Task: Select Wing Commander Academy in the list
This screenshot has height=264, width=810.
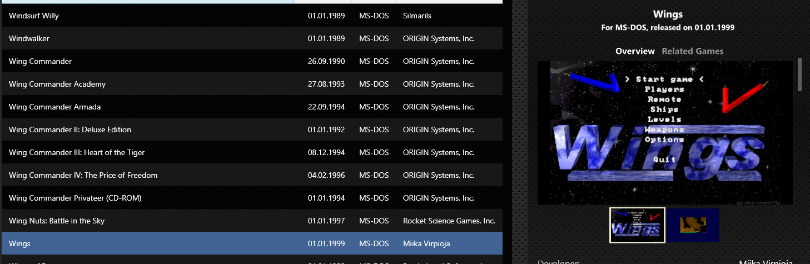Action: tap(252, 84)
